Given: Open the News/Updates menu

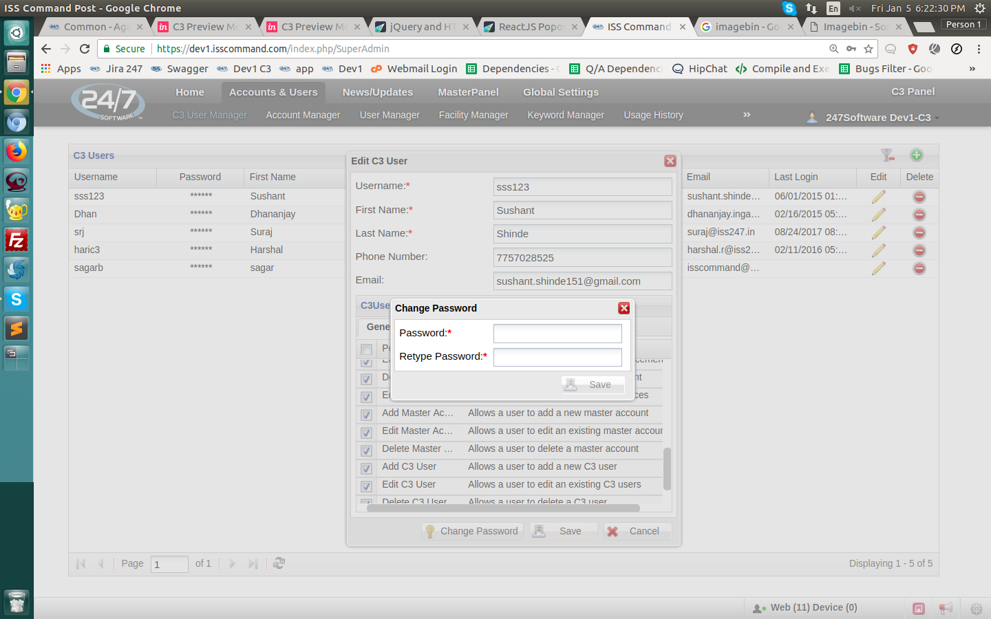Looking at the screenshot, I should click(x=378, y=92).
